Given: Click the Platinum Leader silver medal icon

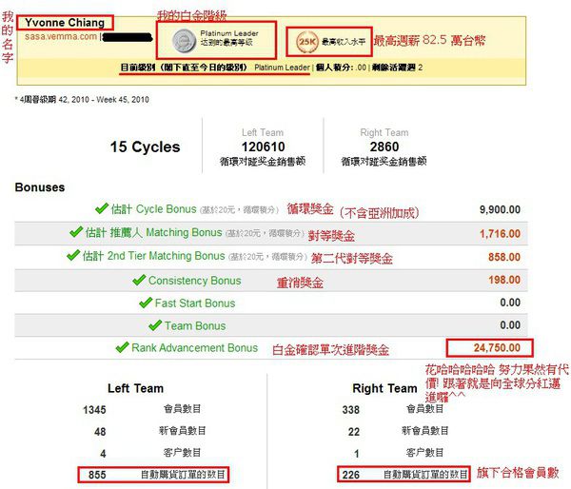Looking at the screenshot, I should pyautogui.click(x=185, y=40).
